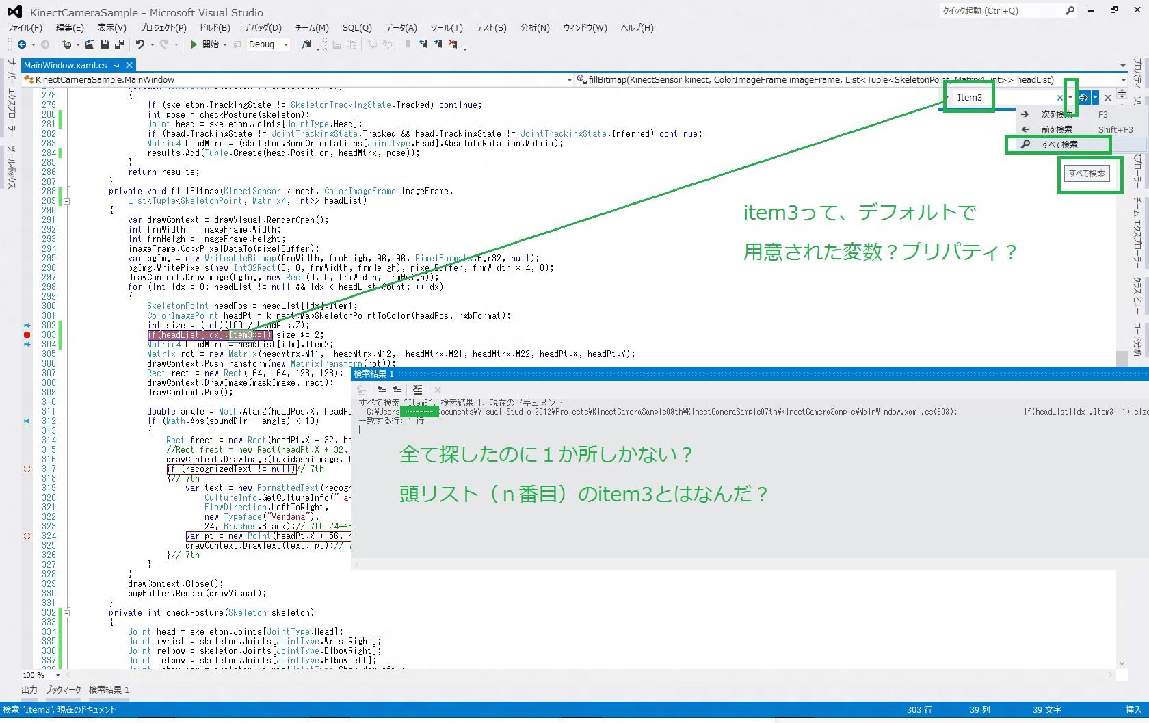Toggle the disabled breakpoint on line 317

pos(27,469)
